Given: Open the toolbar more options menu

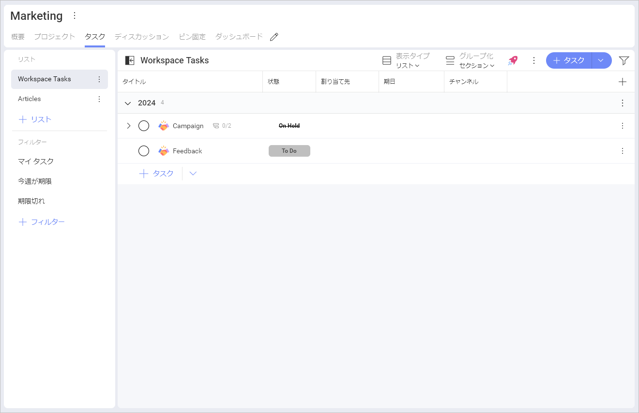Looking at the screenshot, I should point(534,60).
